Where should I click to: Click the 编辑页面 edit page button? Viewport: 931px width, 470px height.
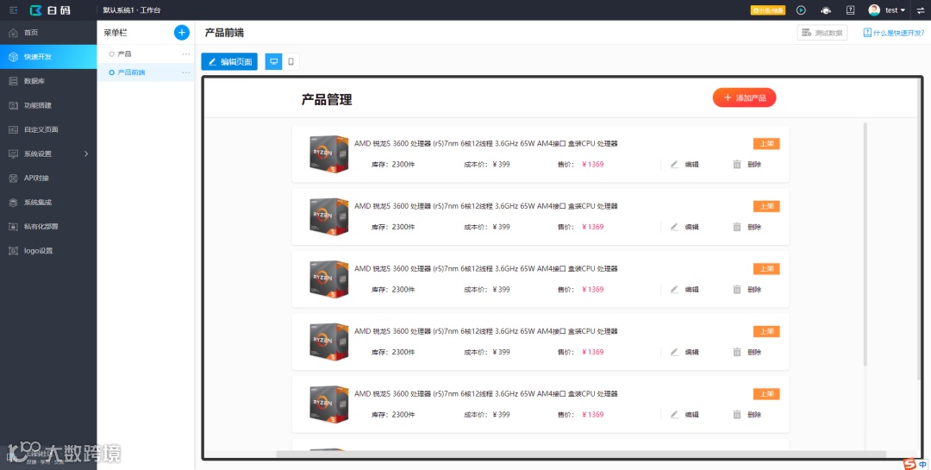click(x=229, y=62)
